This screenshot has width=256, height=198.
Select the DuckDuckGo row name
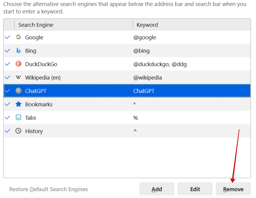click(41, 64)
